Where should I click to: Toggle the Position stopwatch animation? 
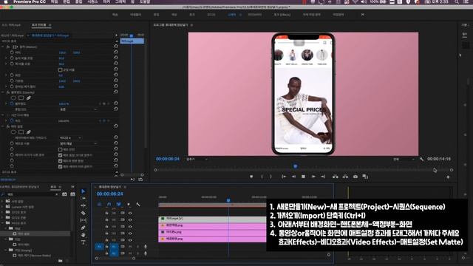[x=12, y=52]
